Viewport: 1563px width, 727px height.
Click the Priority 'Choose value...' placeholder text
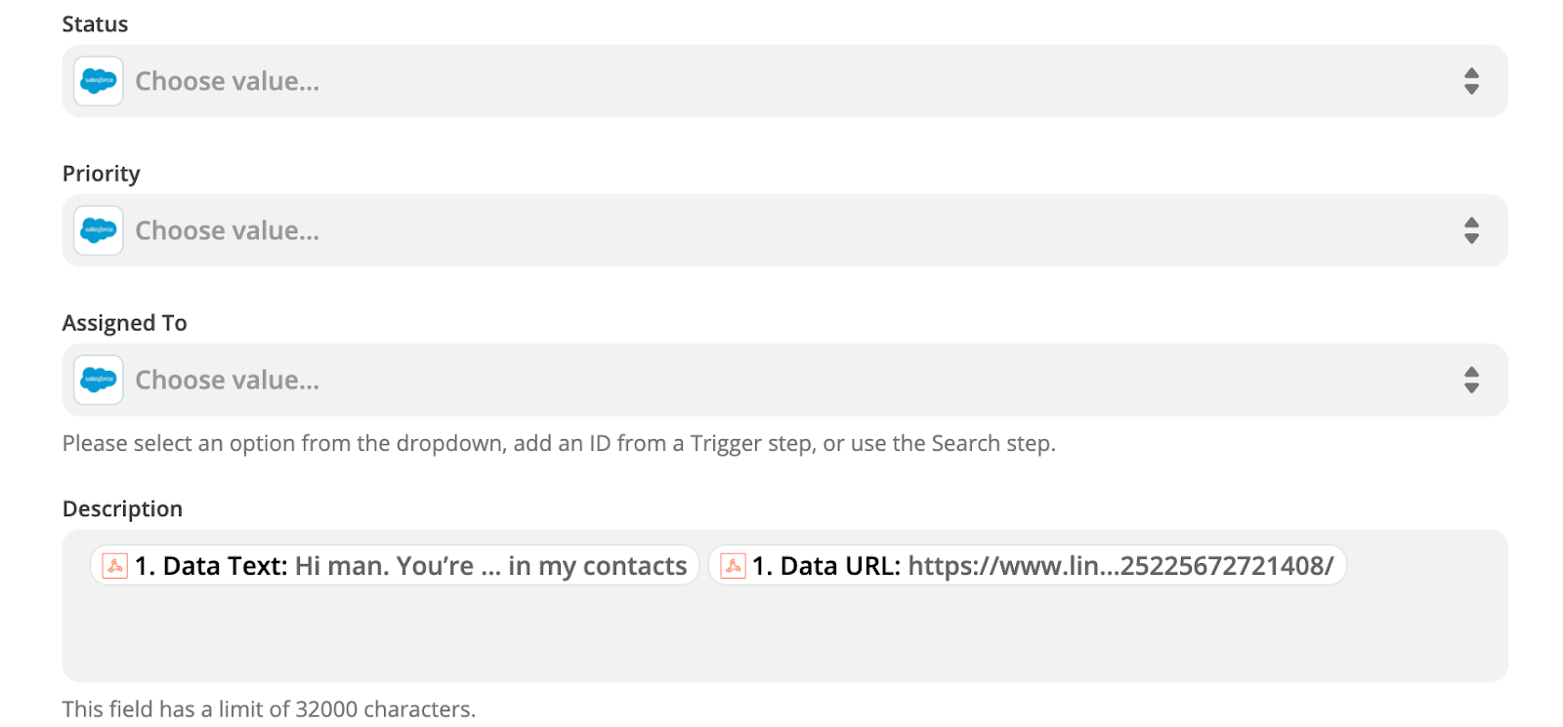tap(227, 230)
